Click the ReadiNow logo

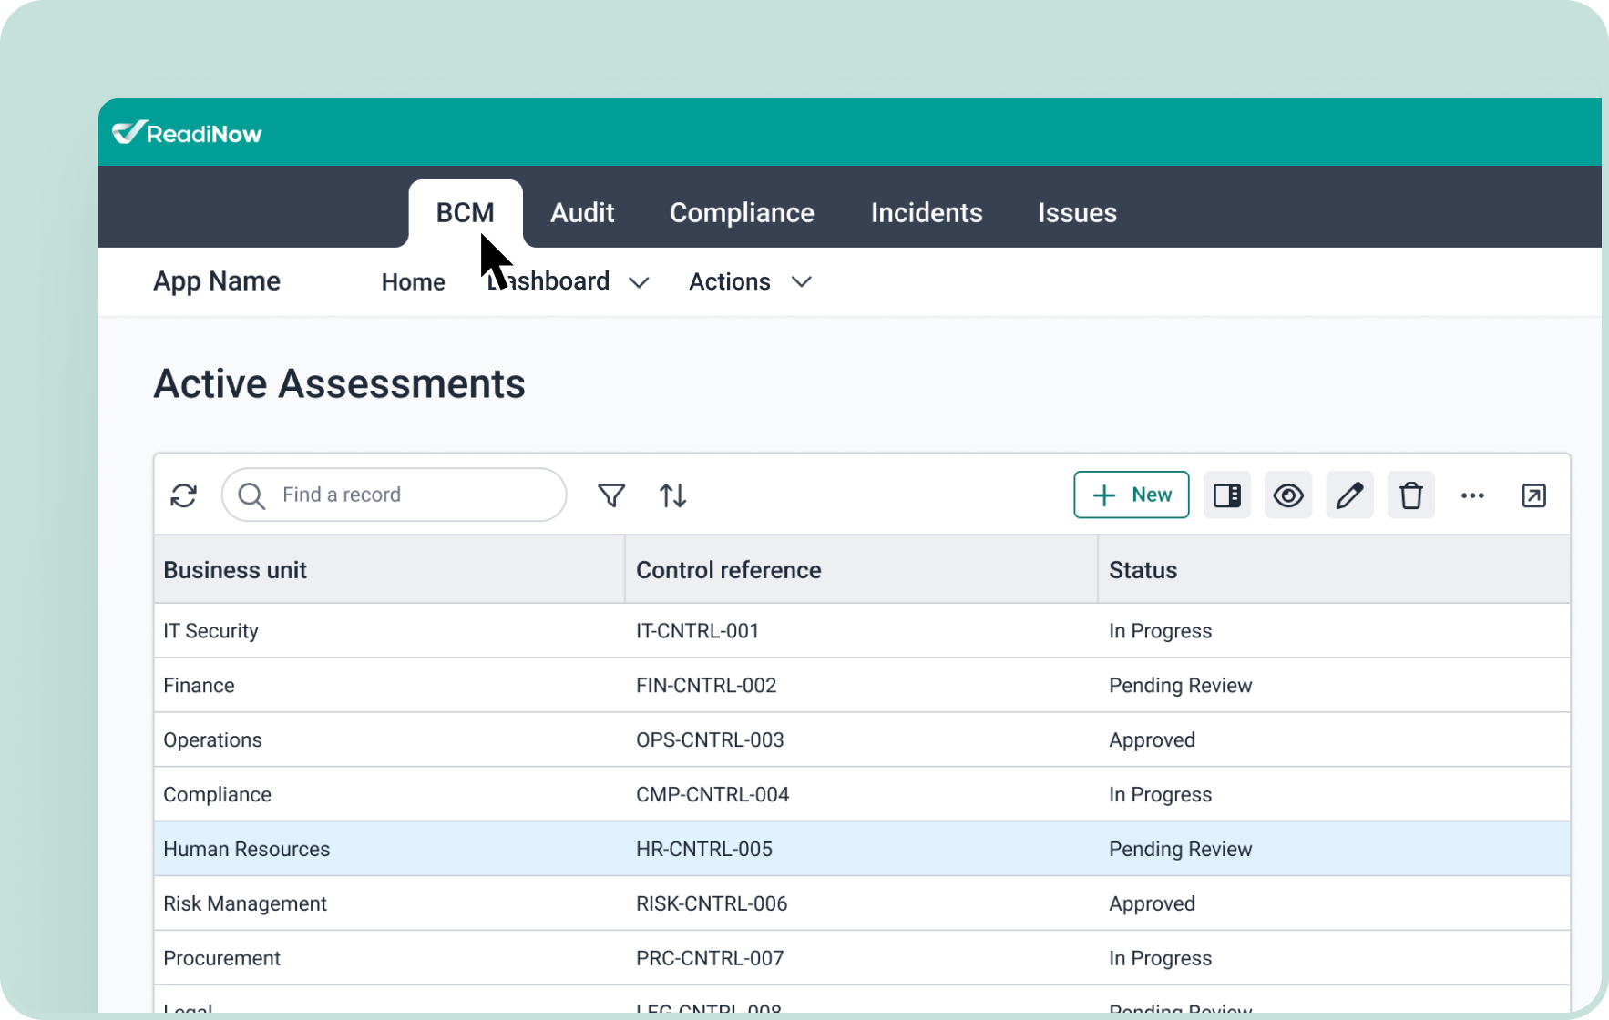pos(188,133)
